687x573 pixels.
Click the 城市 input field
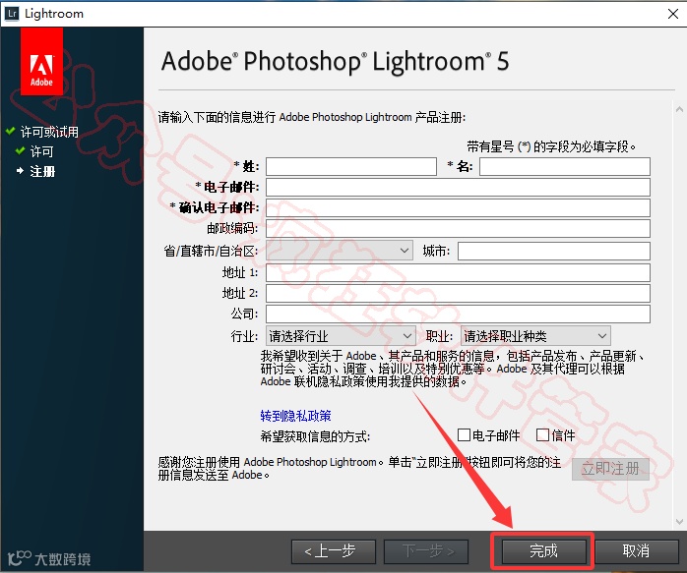coord(554,251)
